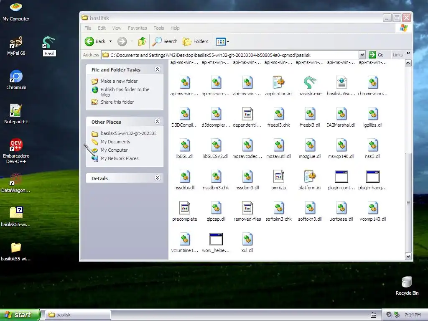
Task: Click the xul.dll file icon
Action: point(247,239)
